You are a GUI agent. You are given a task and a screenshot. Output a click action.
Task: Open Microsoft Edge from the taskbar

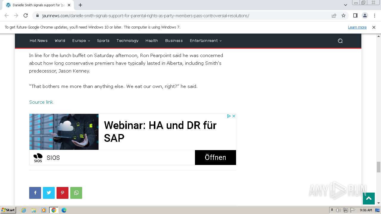coord(64,210)
